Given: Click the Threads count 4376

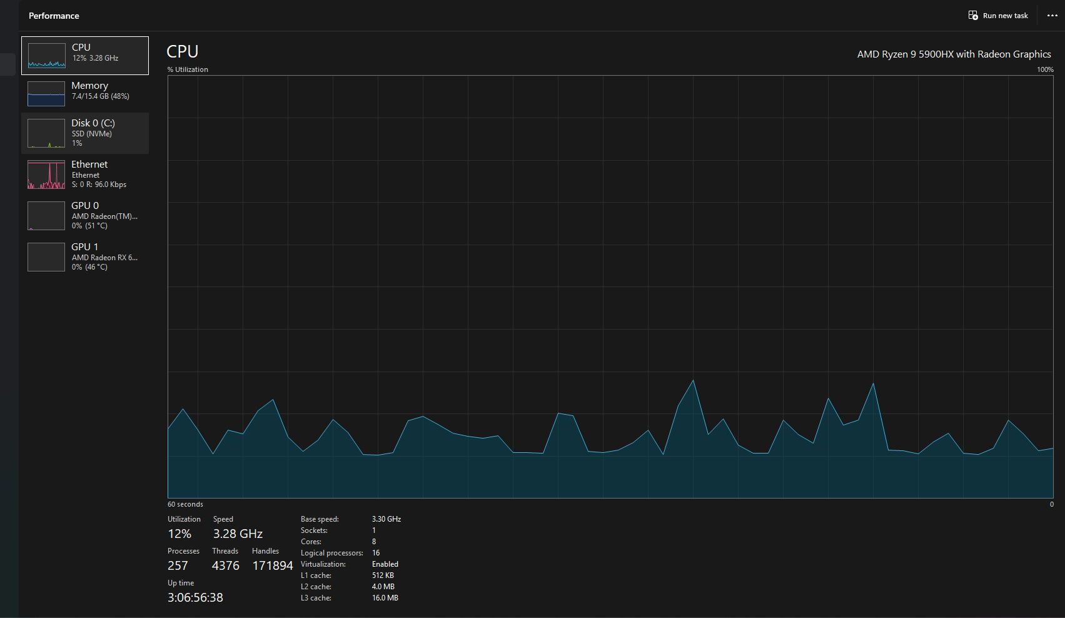Looking at the screenshot, I should click(x=226, y=565).
